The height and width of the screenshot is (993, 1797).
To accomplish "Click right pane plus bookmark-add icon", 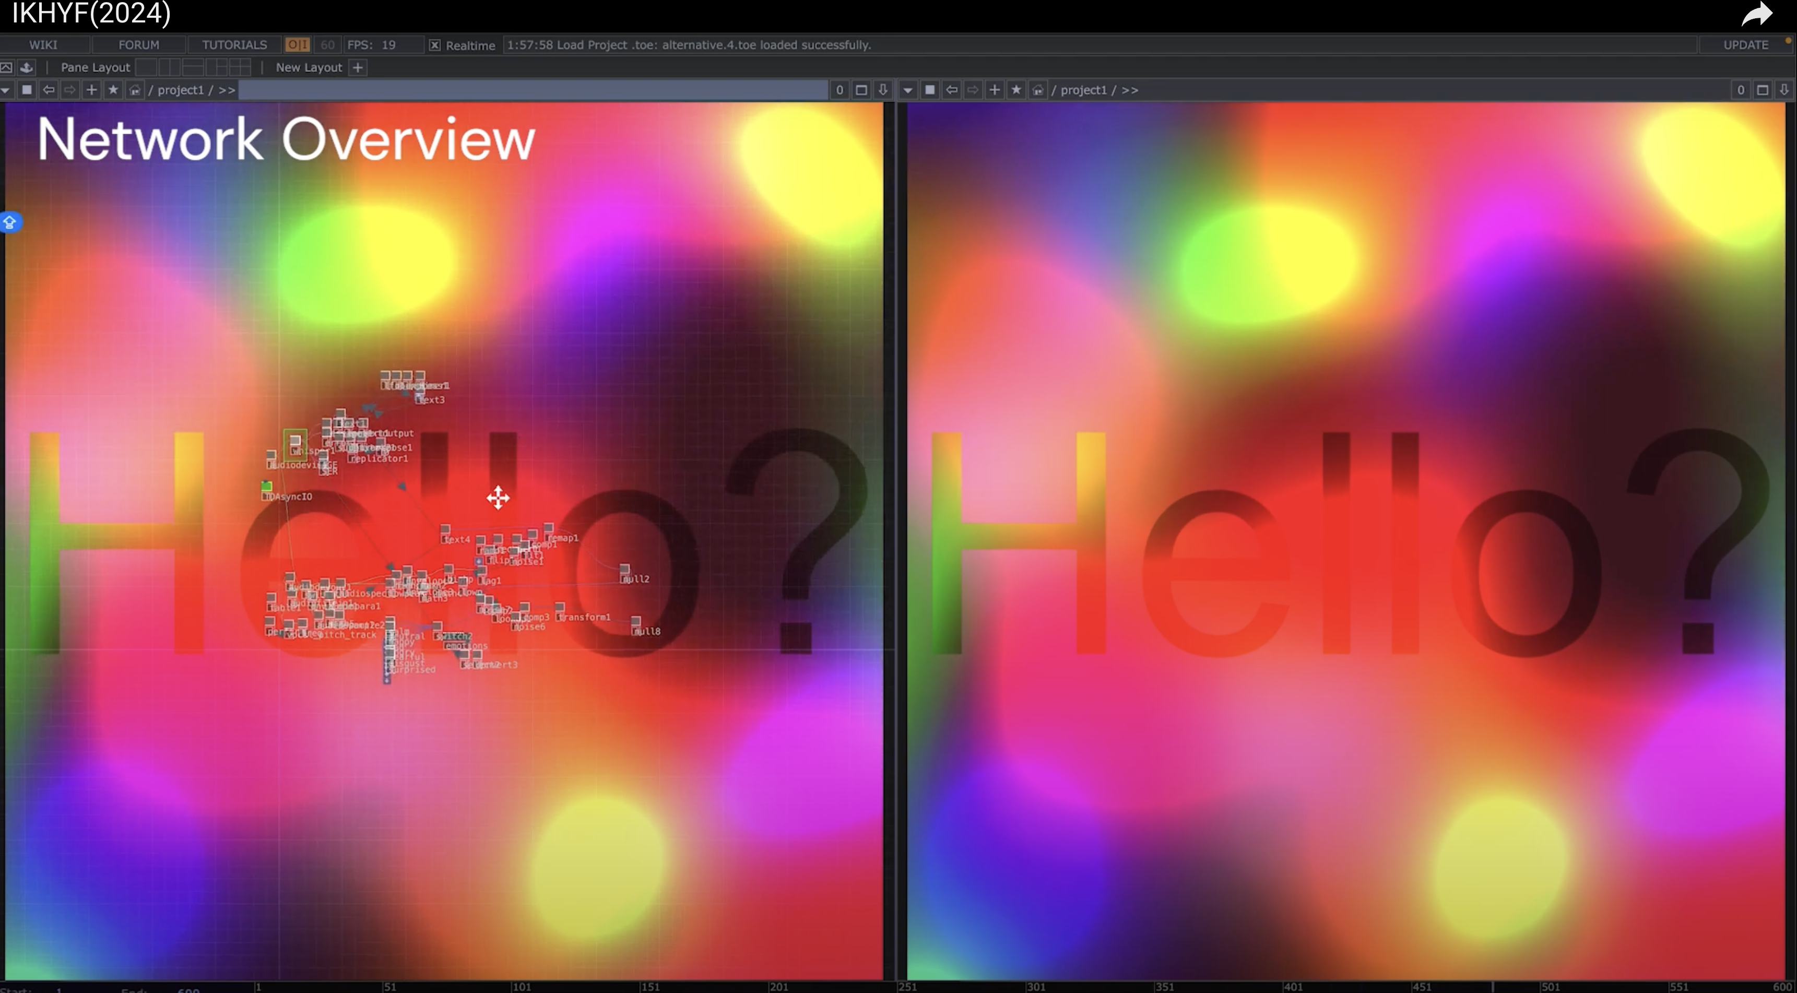I will (x=995, y=90).
